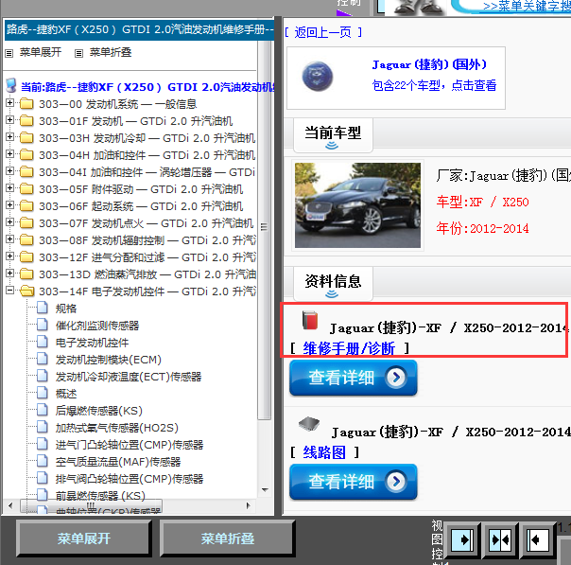Click the black Jaguar XF car photo
571x565 pixels.
point(357,205)
